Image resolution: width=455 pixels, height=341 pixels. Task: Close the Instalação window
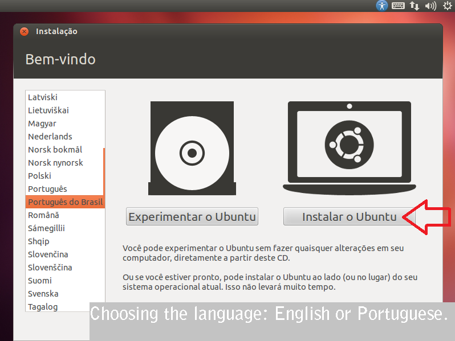25,31
